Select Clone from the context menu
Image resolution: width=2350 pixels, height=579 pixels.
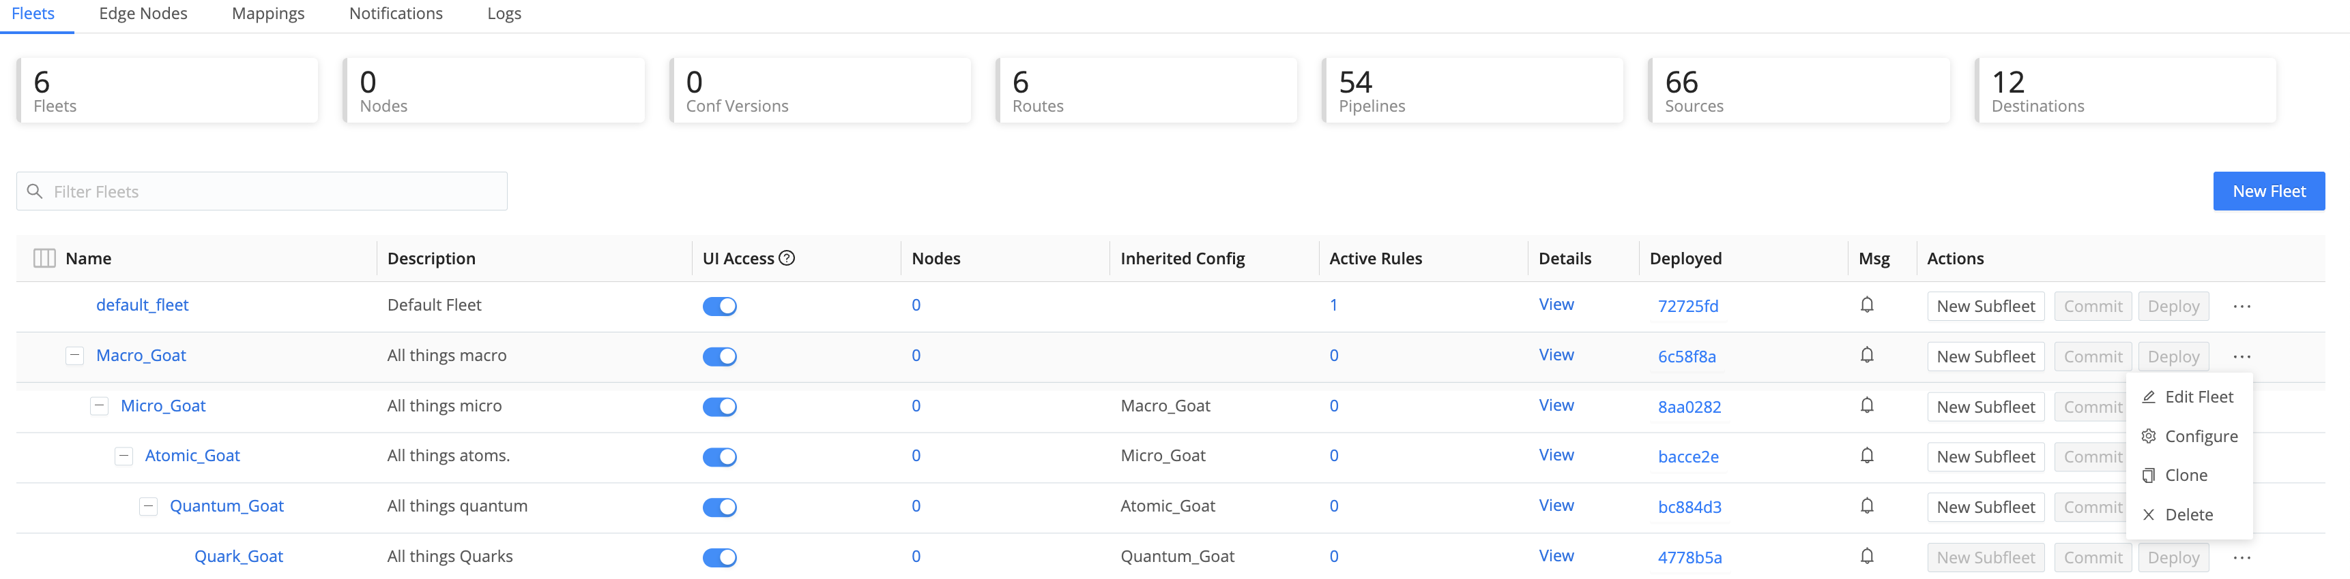point(2186,475)
